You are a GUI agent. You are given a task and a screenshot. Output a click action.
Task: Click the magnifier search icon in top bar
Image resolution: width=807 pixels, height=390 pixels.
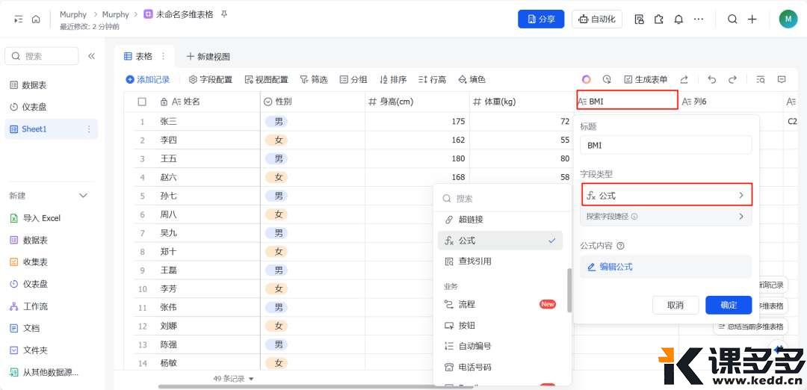pyautogui.click(x=732, y=19)
